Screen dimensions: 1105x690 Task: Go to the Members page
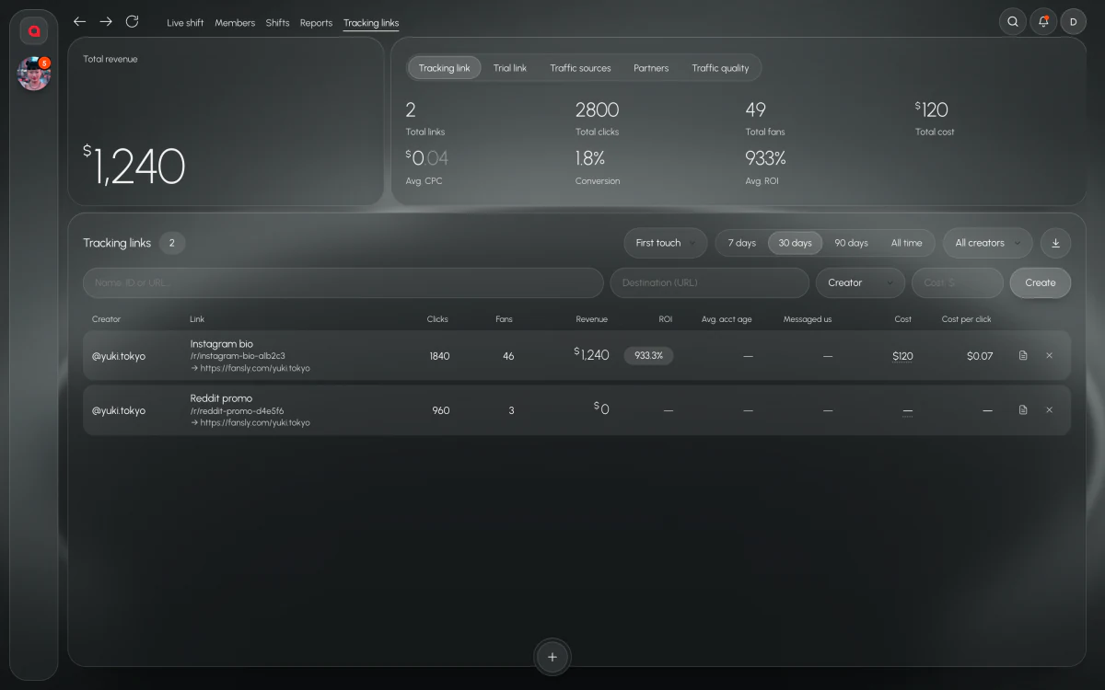point(235,23)
